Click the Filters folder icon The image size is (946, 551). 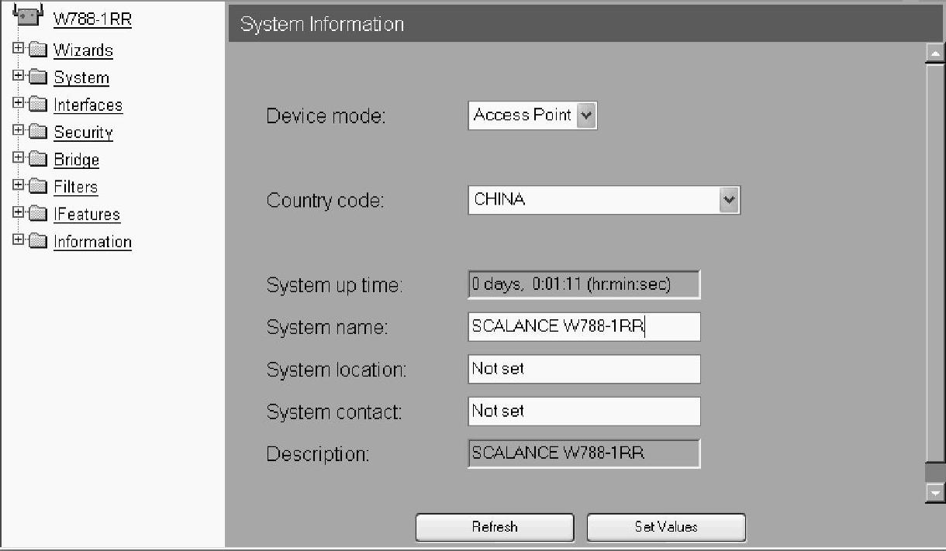pyautogui.click(x=38, y=187)
